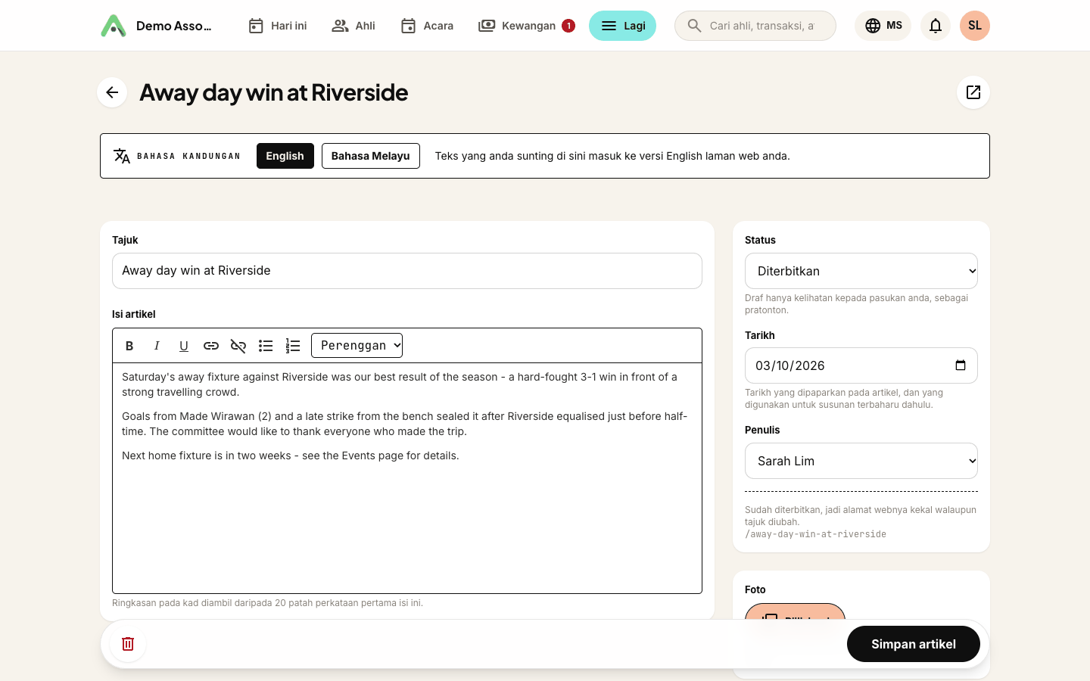Go back using the arrow button
Viewport: 1090px width, 681px height.
point(112,92)
